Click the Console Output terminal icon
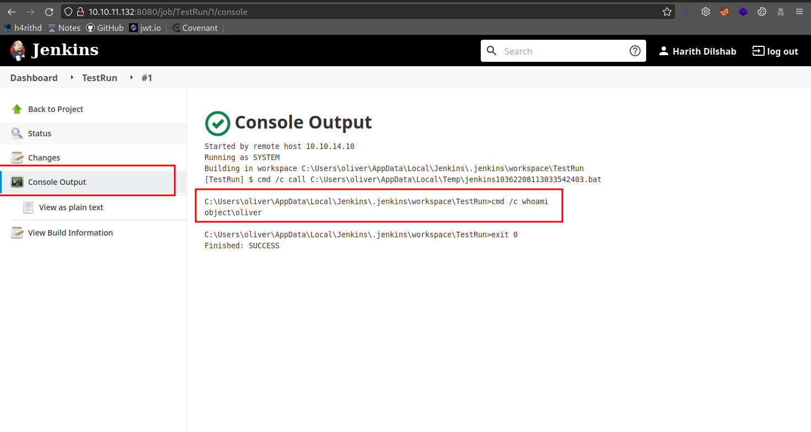 (17, 182)
